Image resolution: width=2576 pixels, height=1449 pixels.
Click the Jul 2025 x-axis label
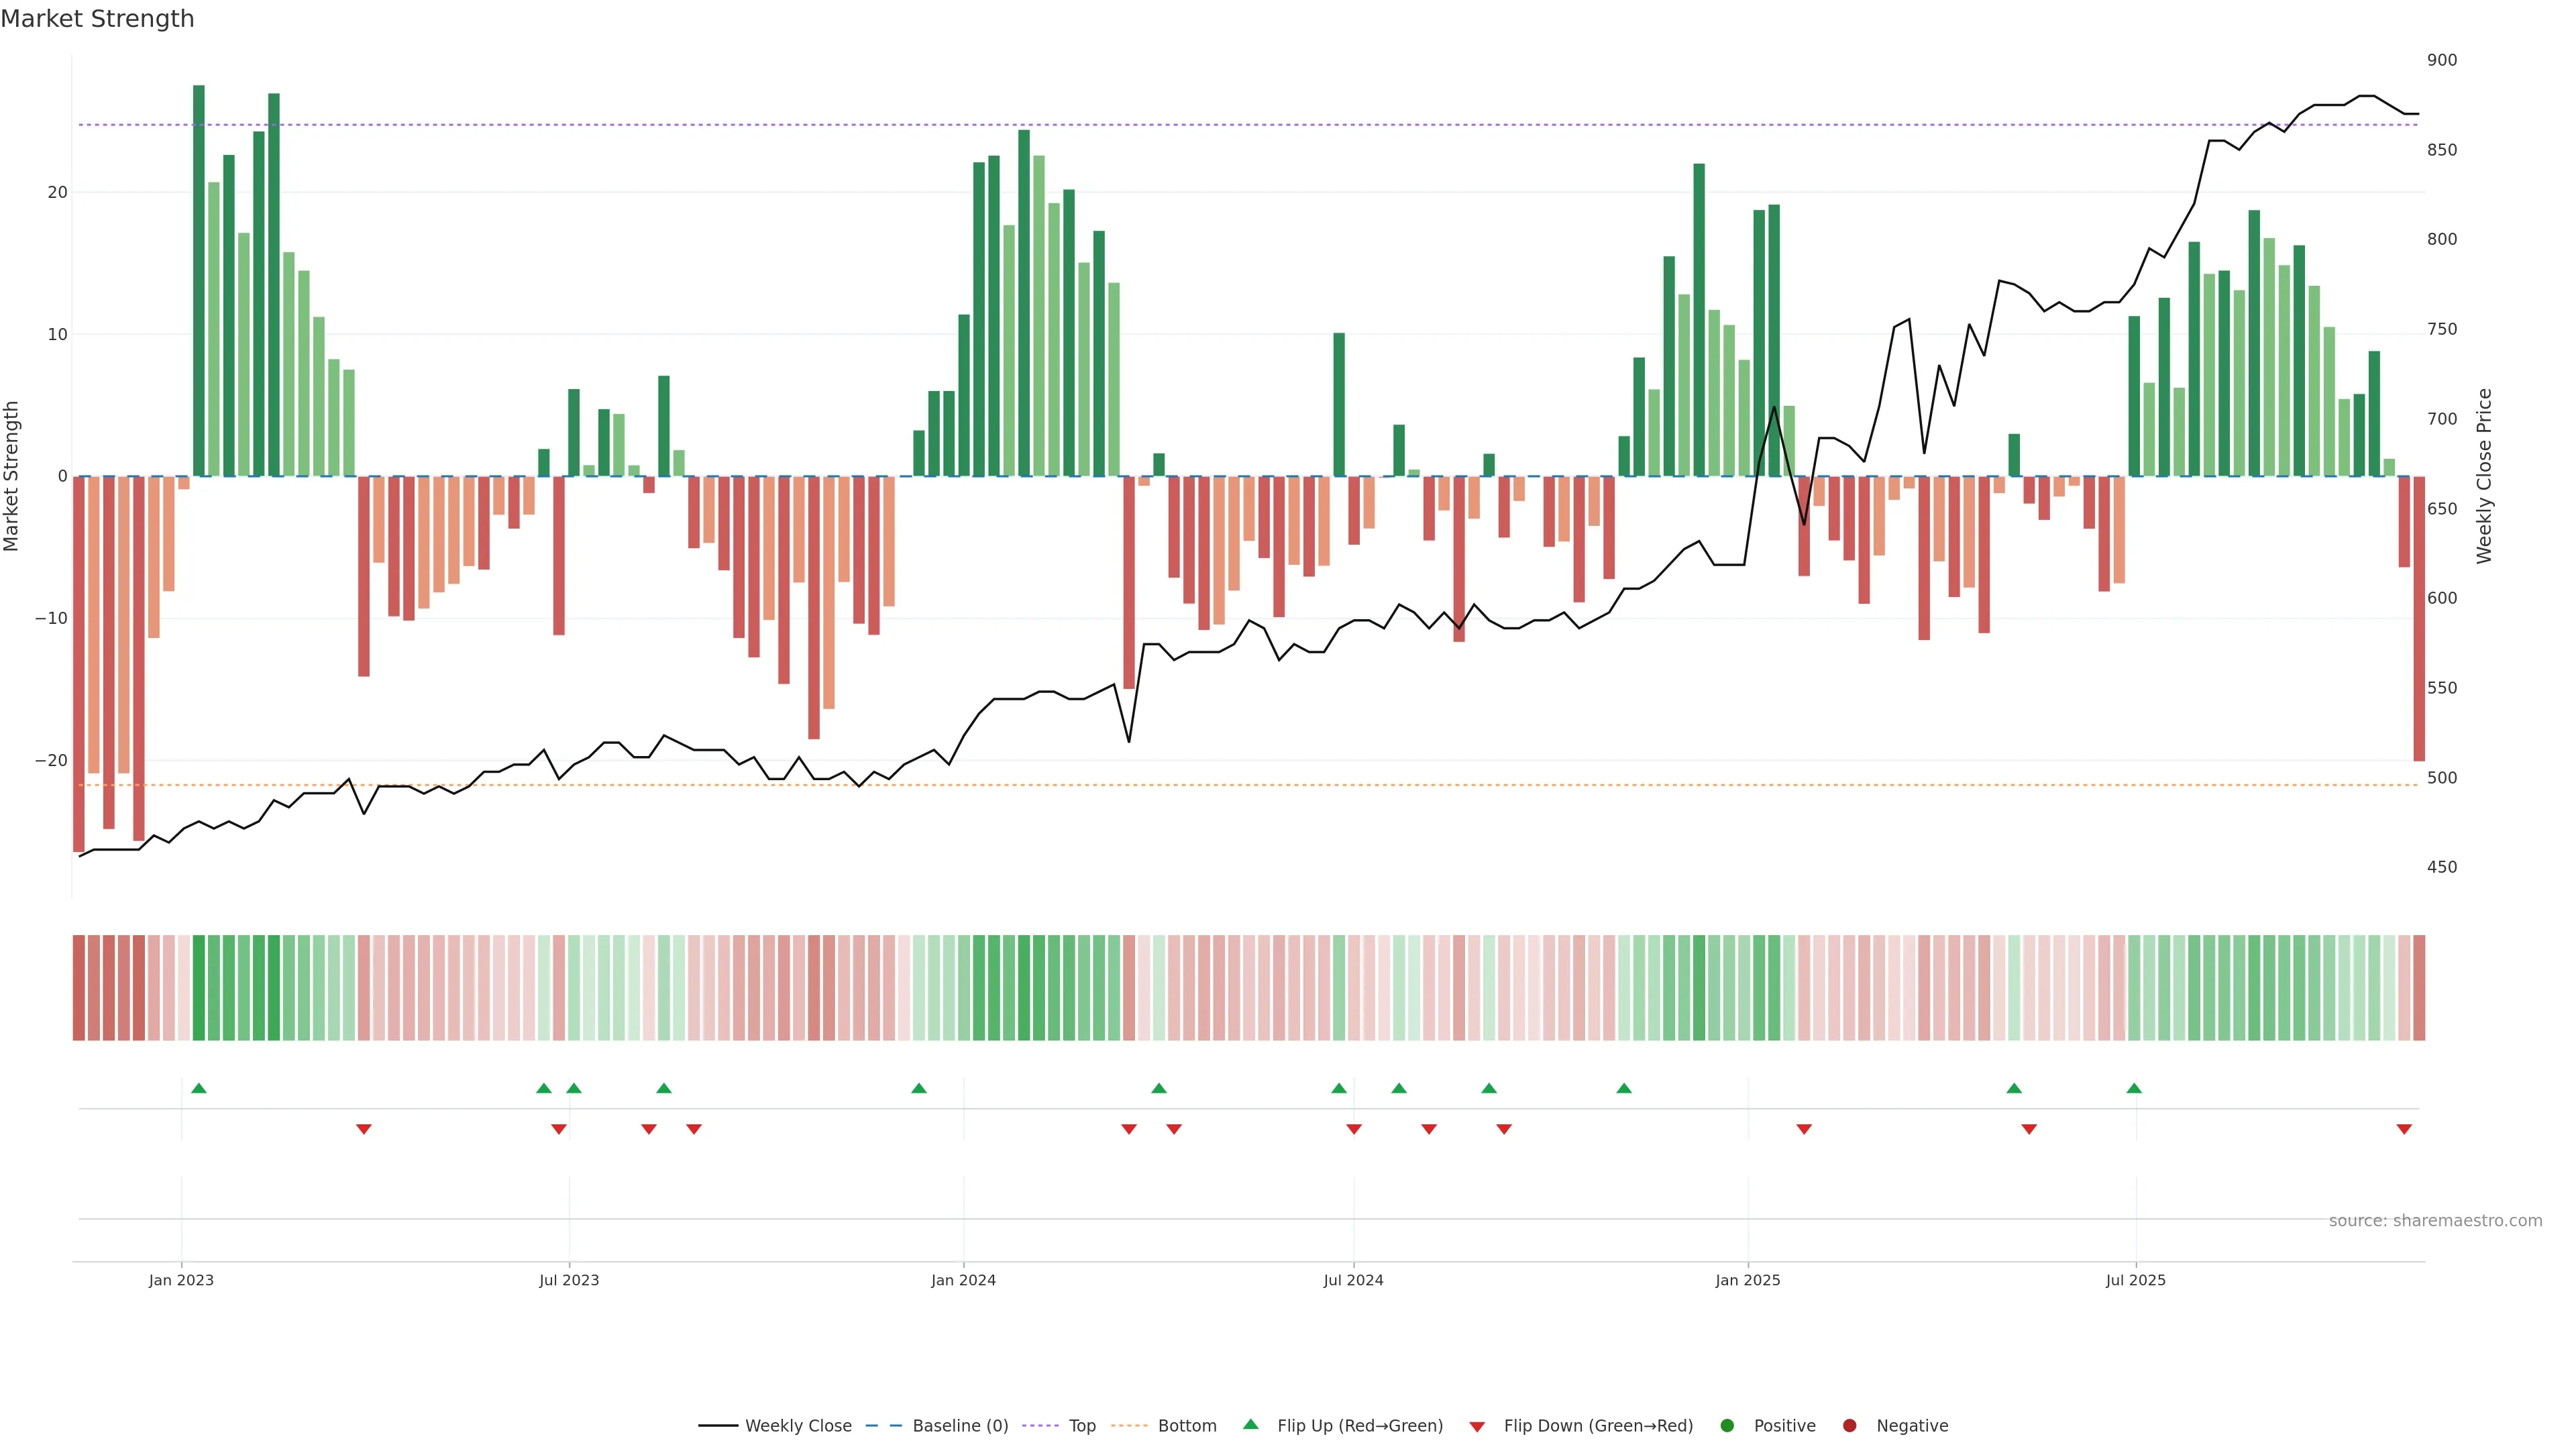point(2135,1280)
